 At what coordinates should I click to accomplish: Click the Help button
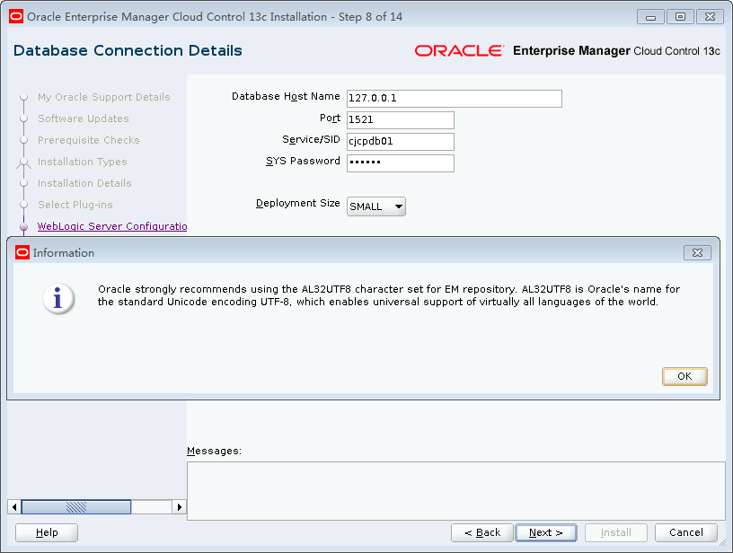point(46,532)
